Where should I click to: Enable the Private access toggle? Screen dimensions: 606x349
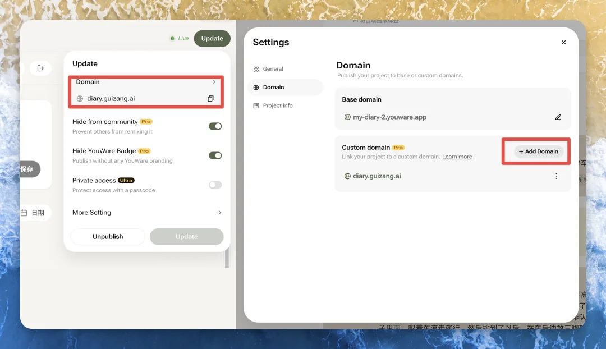(215, 185)
